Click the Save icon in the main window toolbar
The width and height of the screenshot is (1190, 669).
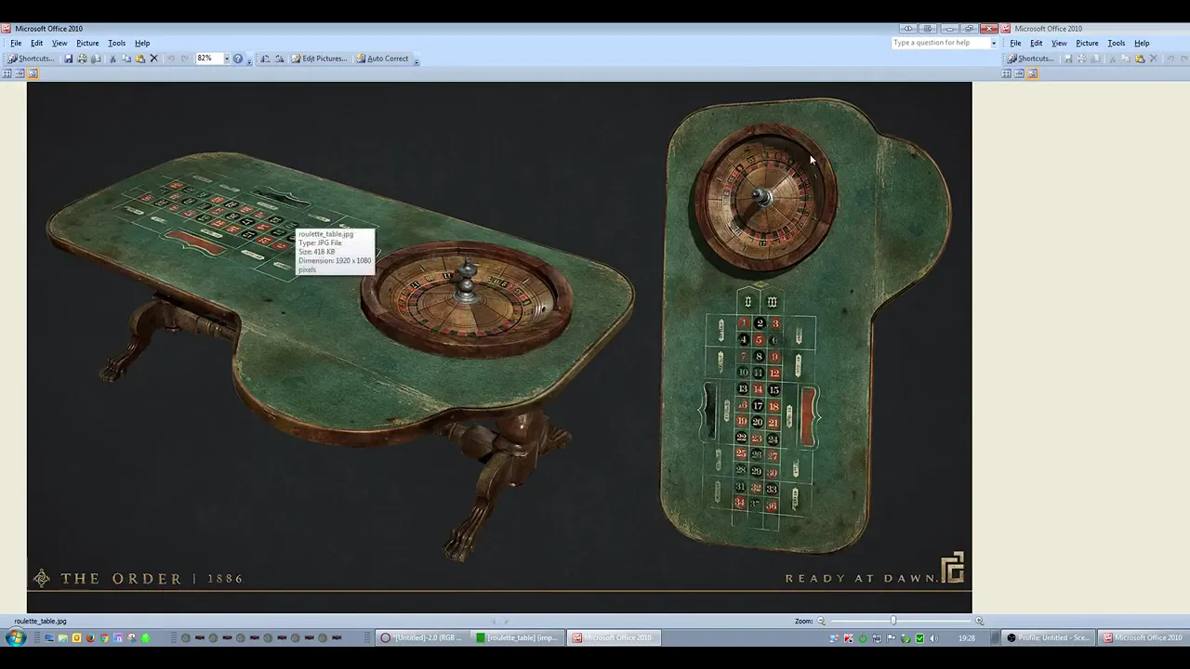pos(69,59)
